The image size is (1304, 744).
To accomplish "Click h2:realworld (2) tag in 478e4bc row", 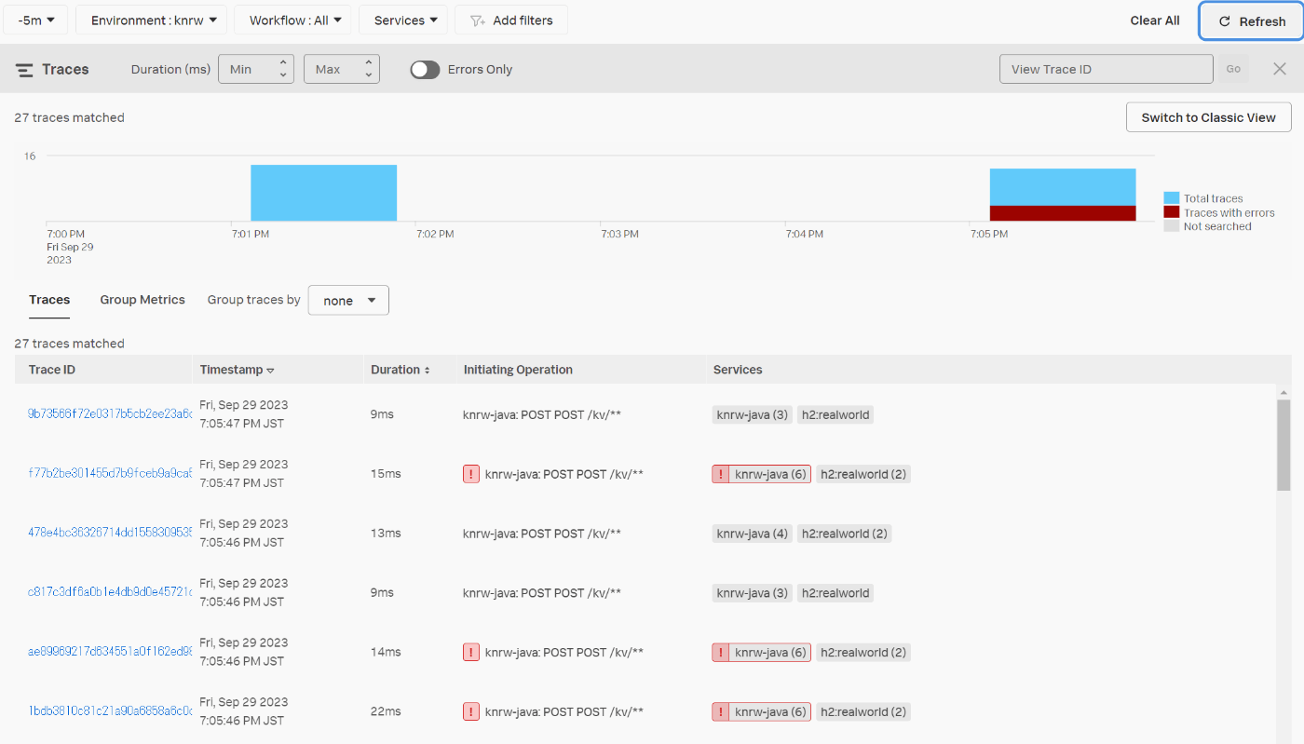I will point(845,534).
